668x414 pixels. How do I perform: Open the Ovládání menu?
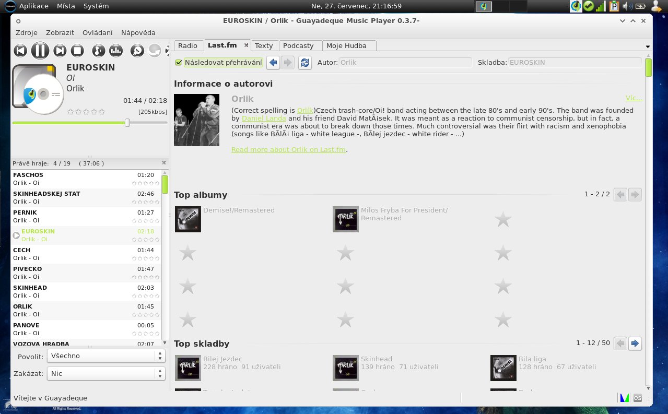pyautogui.click(x=97, y=32)
